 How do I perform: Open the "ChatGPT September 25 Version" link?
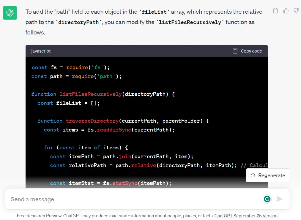[246, 216]
